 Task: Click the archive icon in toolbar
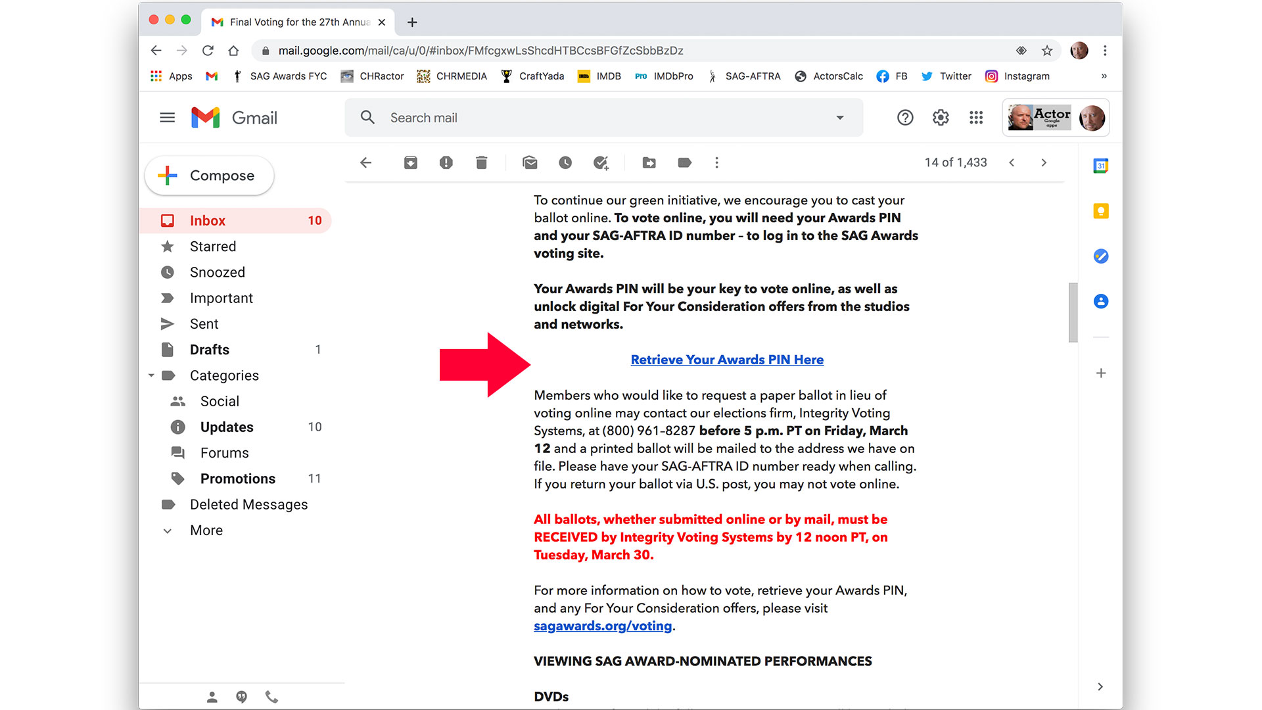coord(411,163)
